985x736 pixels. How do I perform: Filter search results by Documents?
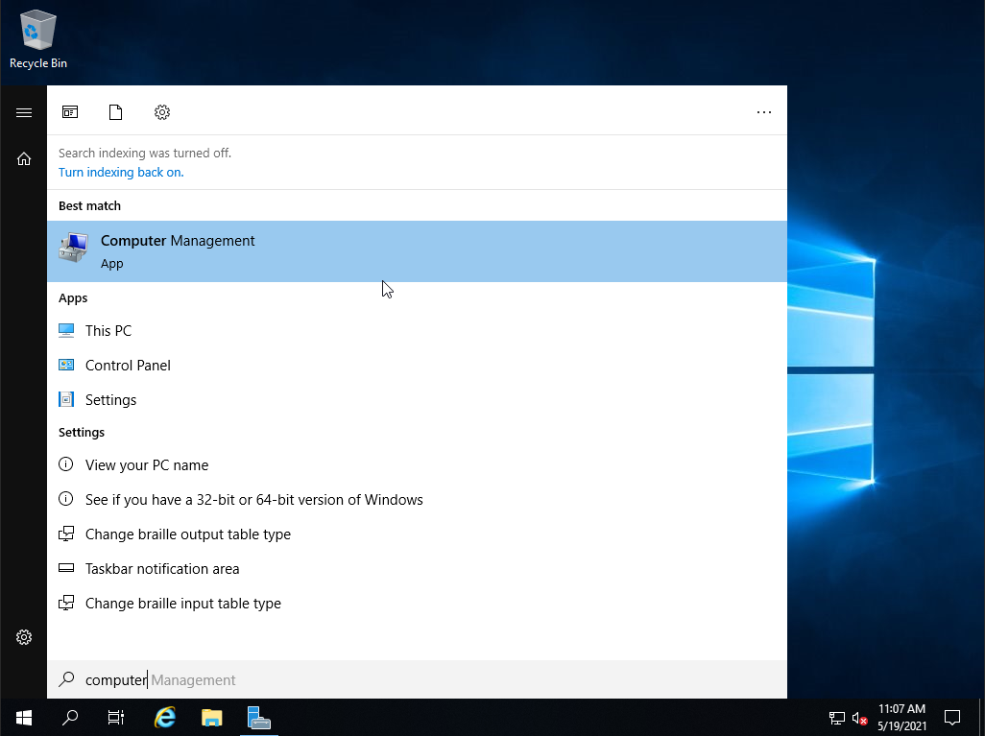(x=115, y=112)
